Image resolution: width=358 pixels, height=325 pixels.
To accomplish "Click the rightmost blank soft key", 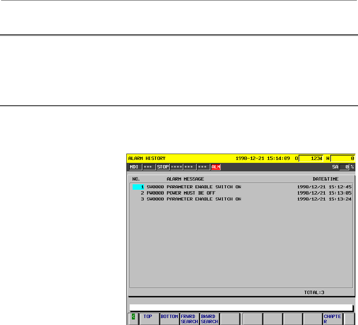I will pos(349,319).
